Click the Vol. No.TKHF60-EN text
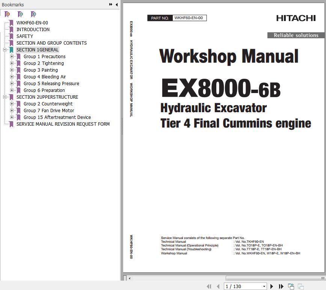Viewport: 326px width, 290px height. coord(249,242)
